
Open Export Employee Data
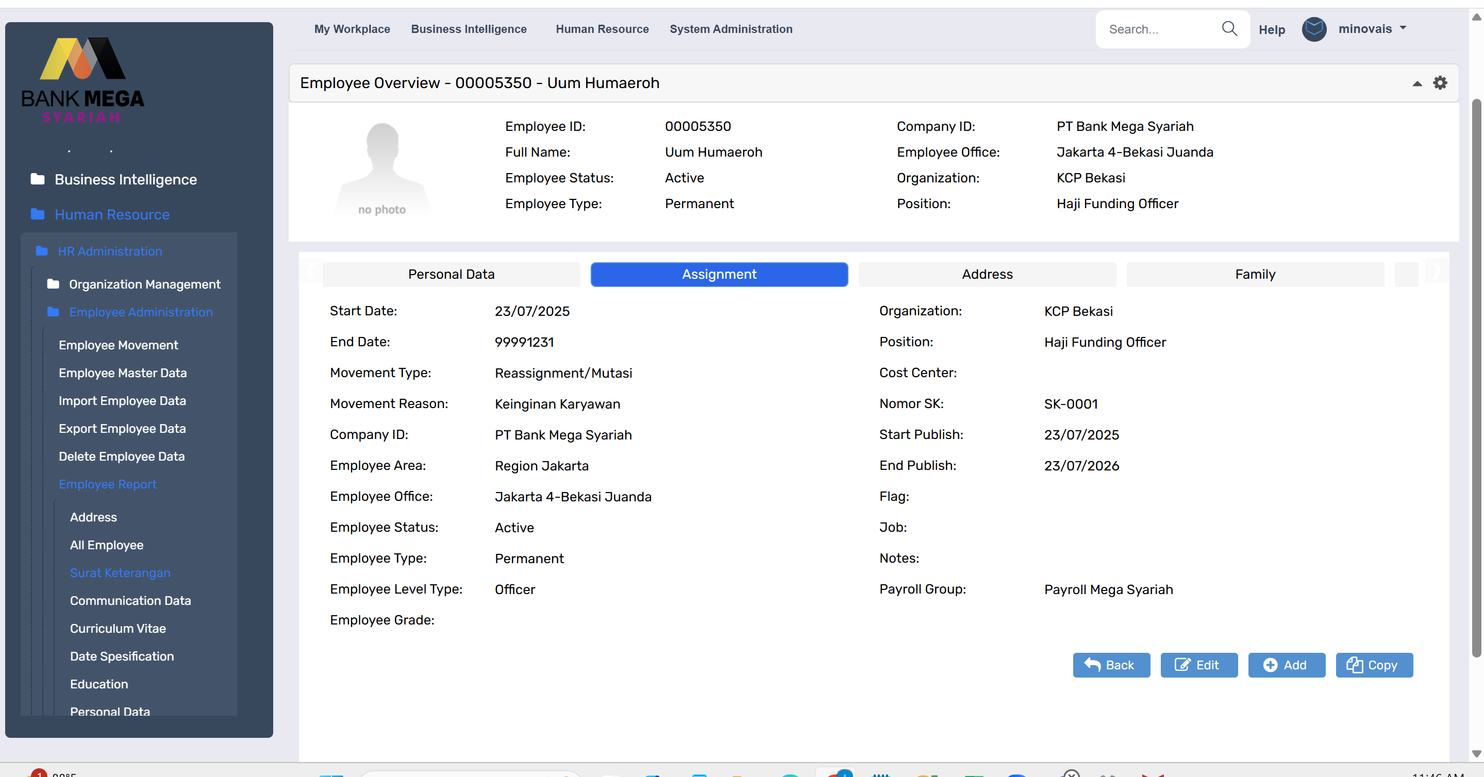click(122, 429)
